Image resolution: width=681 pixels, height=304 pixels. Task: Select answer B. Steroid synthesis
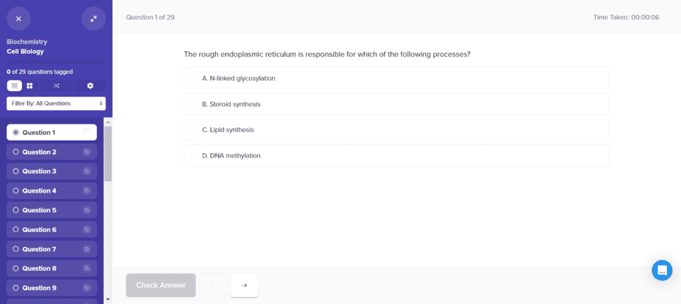click(396, 104)
